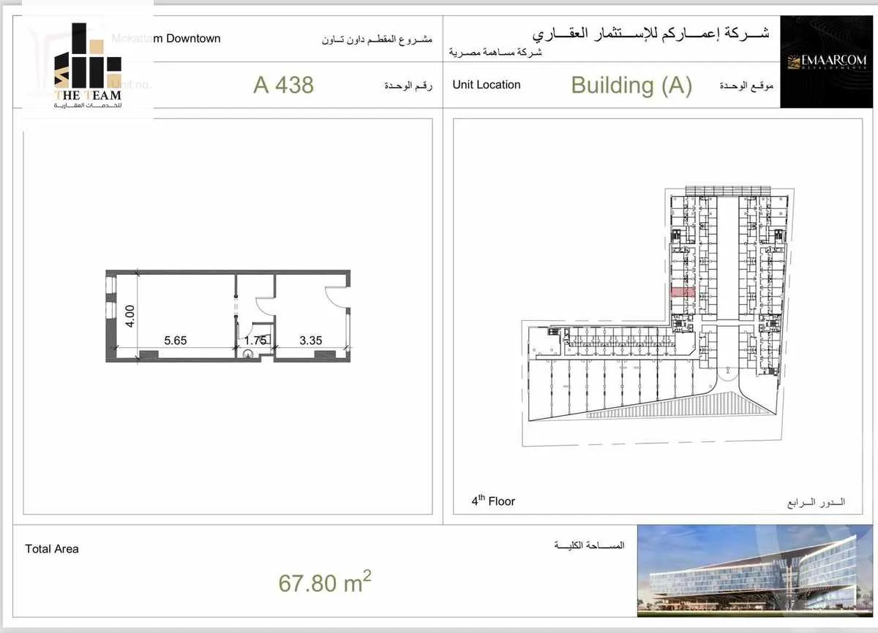Click the Total Area heading
878x633 pixels.
point(52,549)
